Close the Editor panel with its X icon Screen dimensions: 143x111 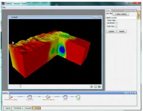[x=135, y=11]
